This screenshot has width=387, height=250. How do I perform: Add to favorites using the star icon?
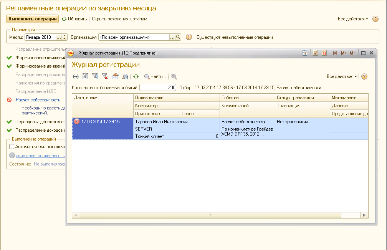pyautogui.click(x=304, y=53)
